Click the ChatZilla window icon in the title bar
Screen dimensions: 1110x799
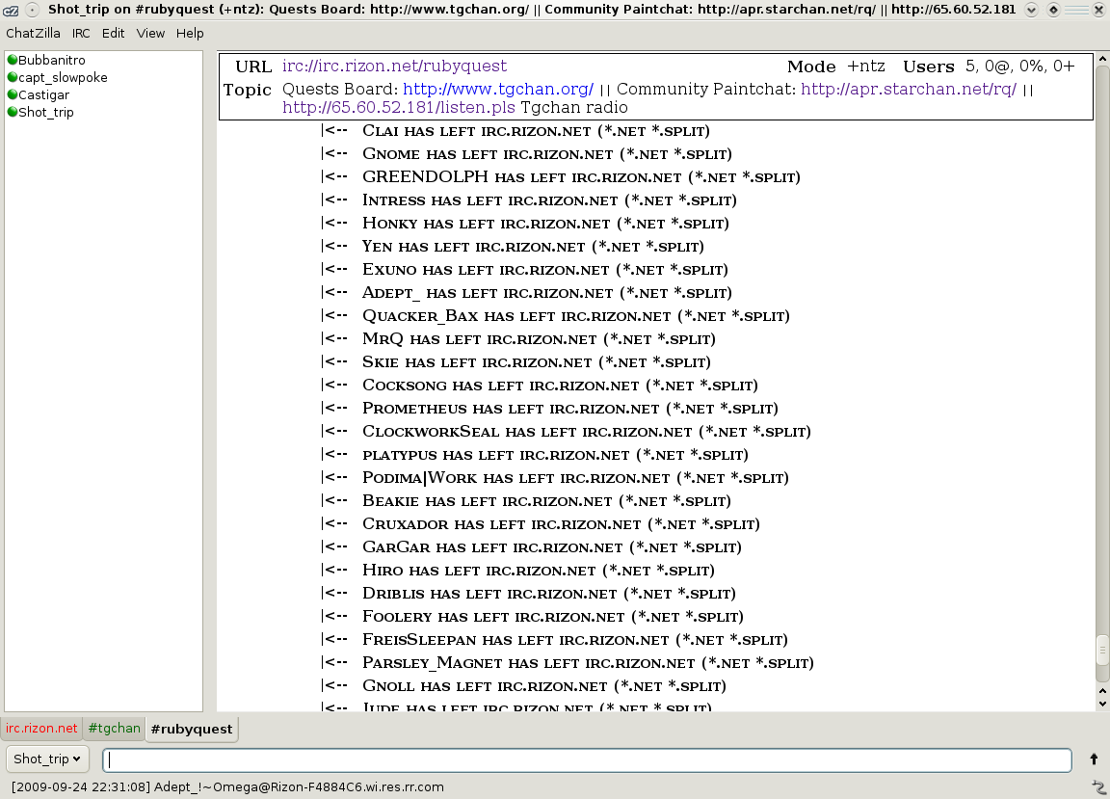(x=11, y=10)
